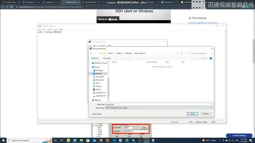Open Videos in the navigation pane
This screenshot has width=255, height=143.
[x=96, y=89]
